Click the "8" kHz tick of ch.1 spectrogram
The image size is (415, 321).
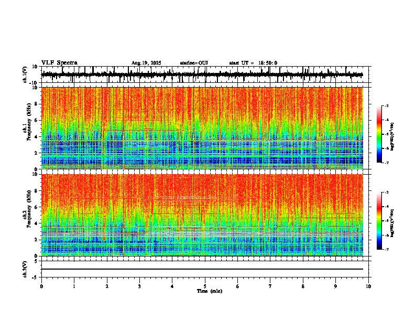(36, 104)
